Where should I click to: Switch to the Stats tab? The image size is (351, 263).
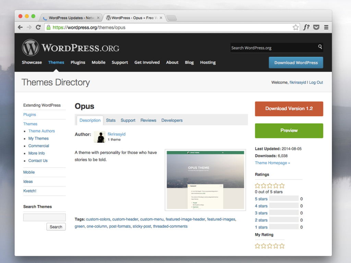coord(111,120)
